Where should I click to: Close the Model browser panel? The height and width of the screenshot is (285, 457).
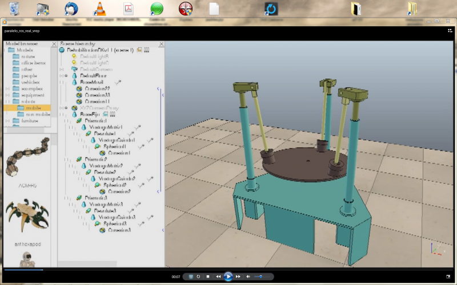tap(55, 43)
